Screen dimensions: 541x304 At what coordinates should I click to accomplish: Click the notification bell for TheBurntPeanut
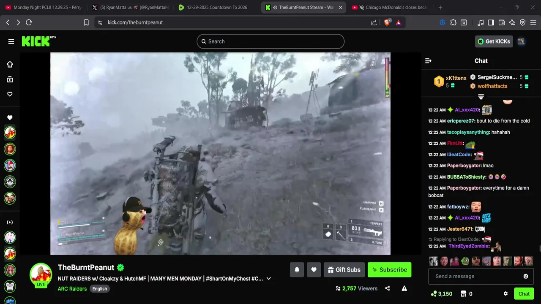coord(297,270)
